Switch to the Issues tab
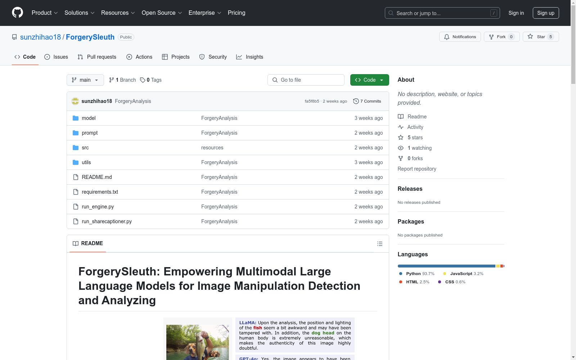Screen dimensions: 576x360 pyautogui.click(x=56, y=57)
